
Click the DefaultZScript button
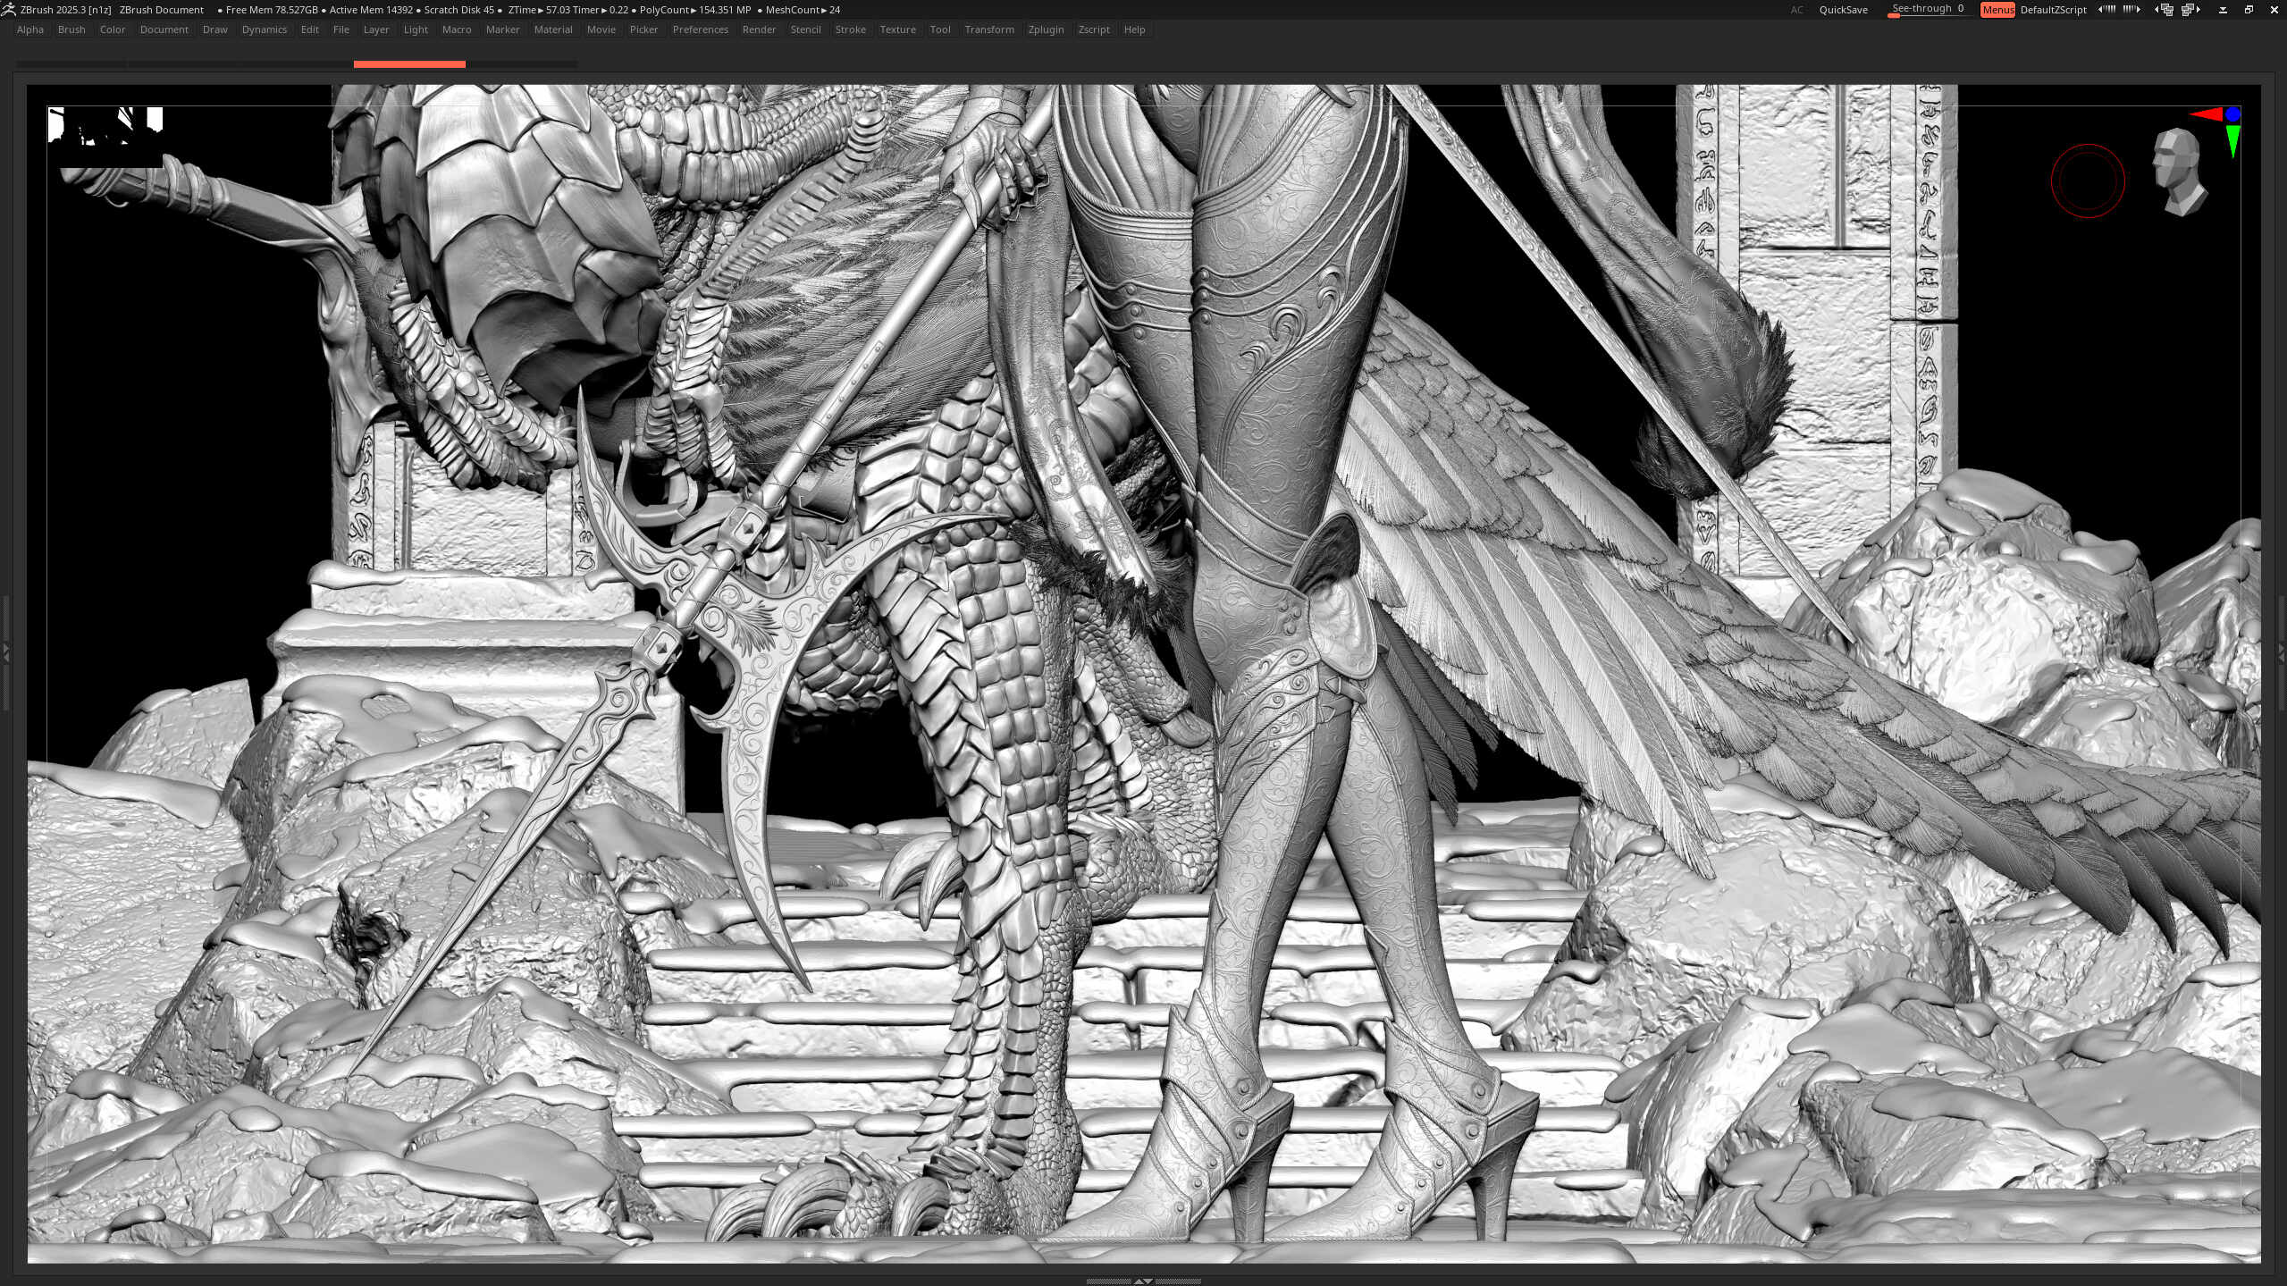2053,10
